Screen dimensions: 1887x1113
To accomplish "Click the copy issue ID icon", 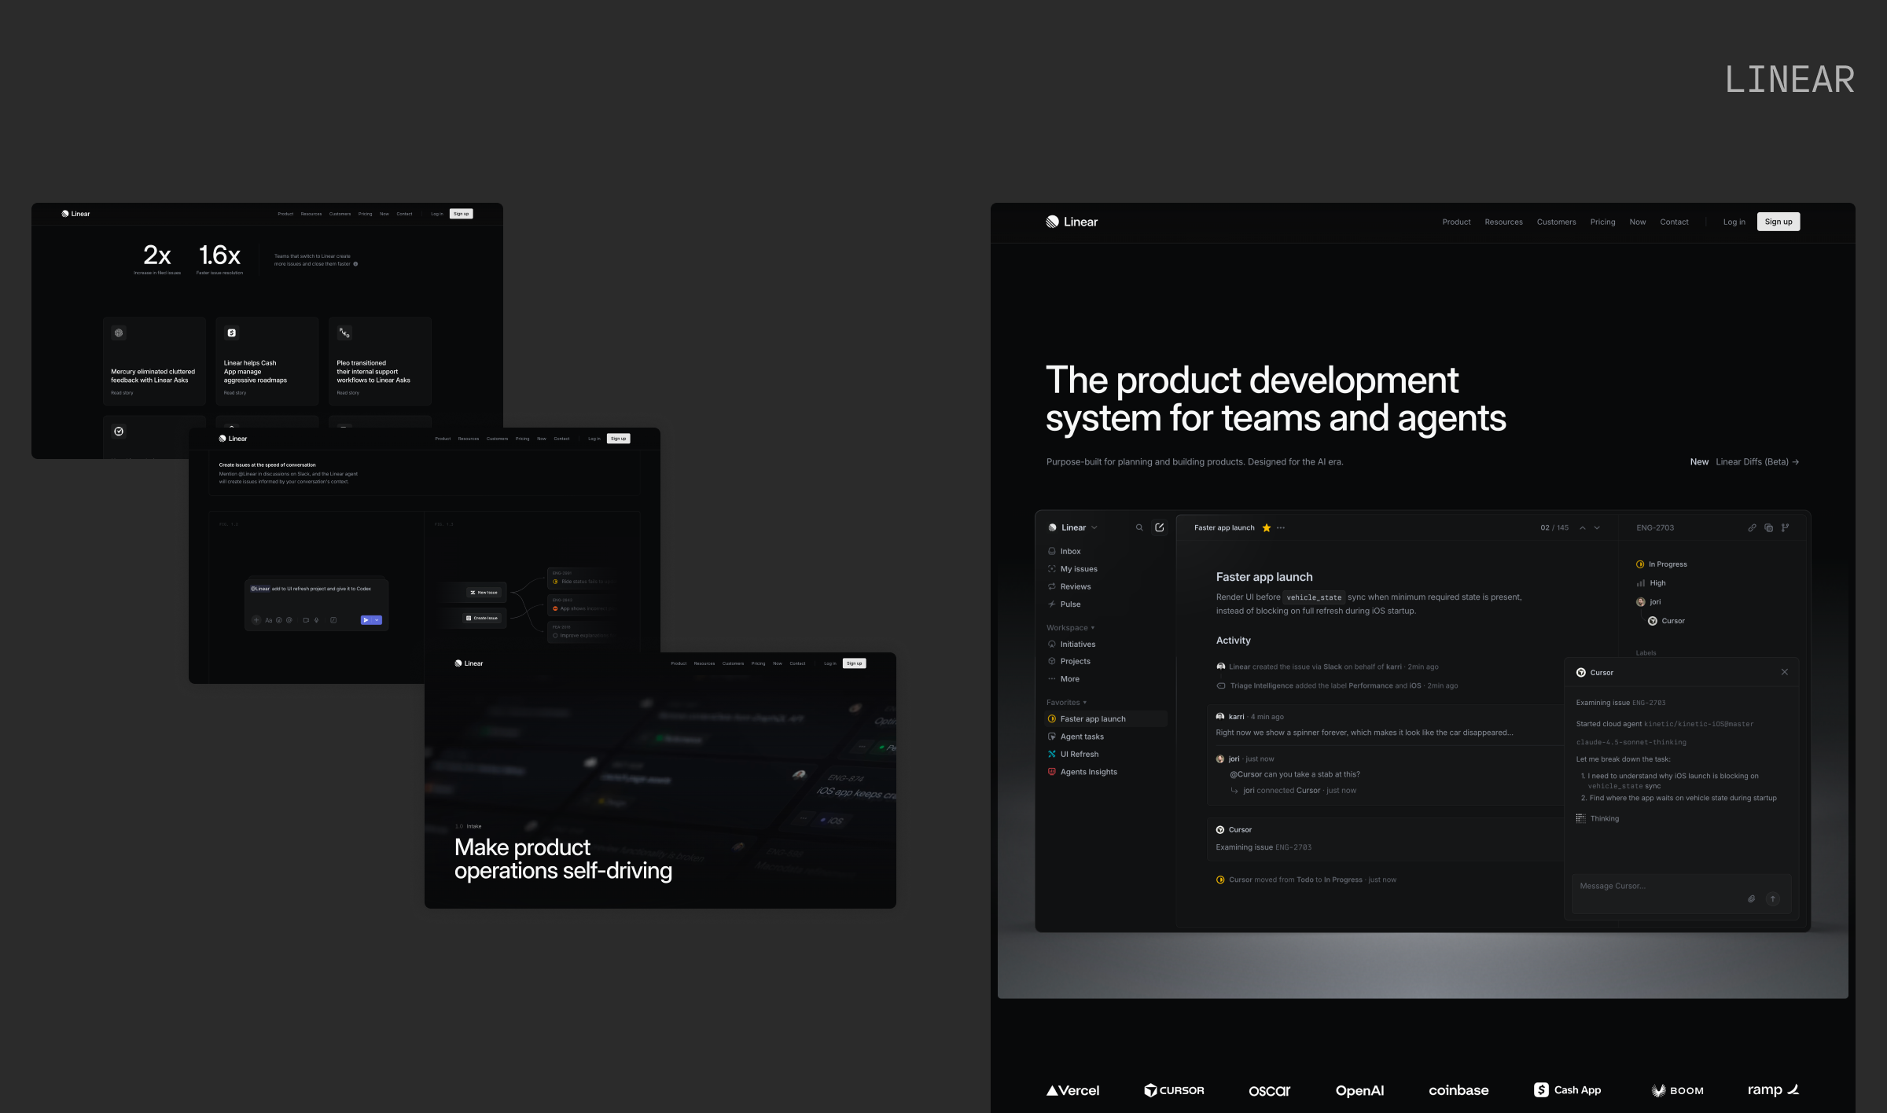I will (x=1768, y=527).
